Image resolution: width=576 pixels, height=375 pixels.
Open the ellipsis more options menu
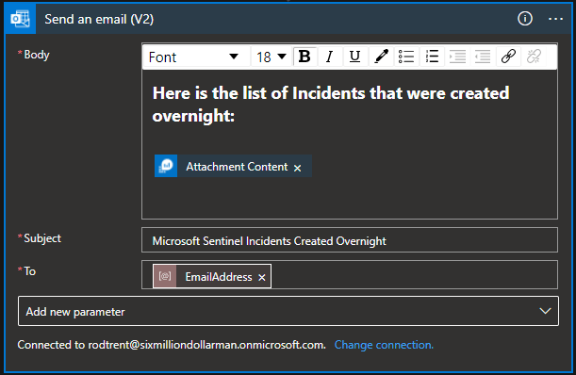pos(555,19)
